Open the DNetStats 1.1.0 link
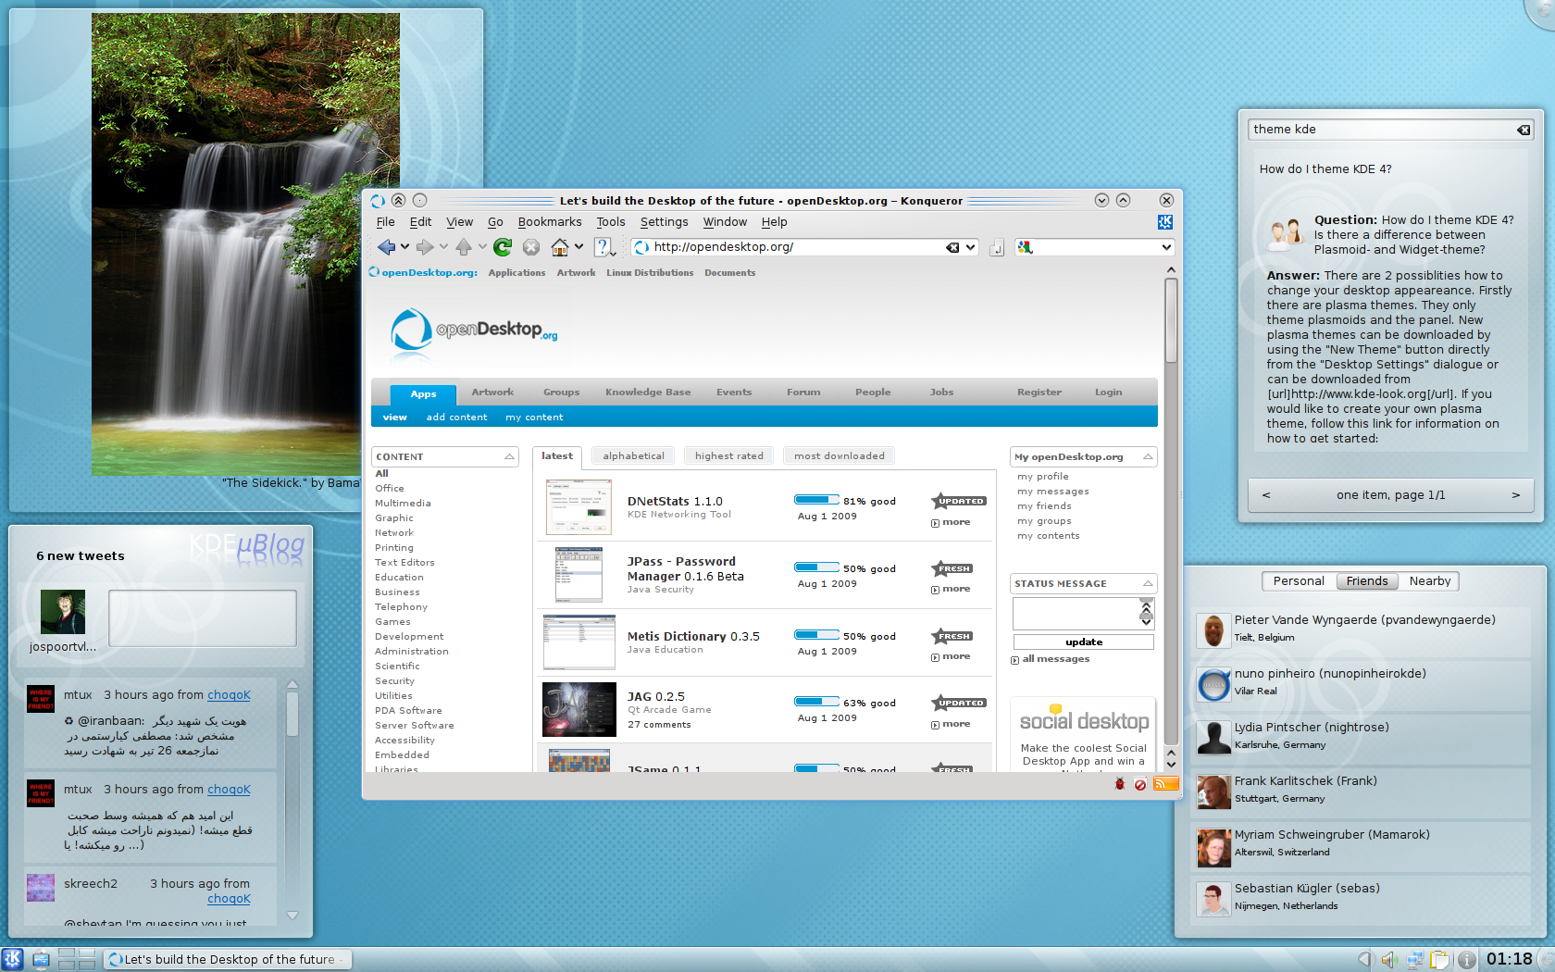The height and width of the screenshot is (972, 1555). [x=675, y=501]
